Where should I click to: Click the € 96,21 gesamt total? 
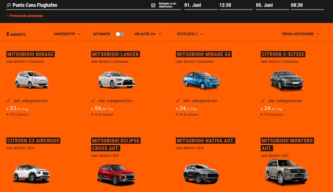(102, 115)
